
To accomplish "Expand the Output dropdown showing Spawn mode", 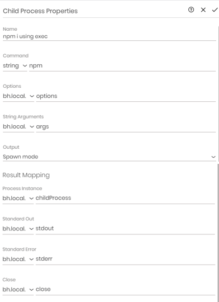I will click(109, 157).
